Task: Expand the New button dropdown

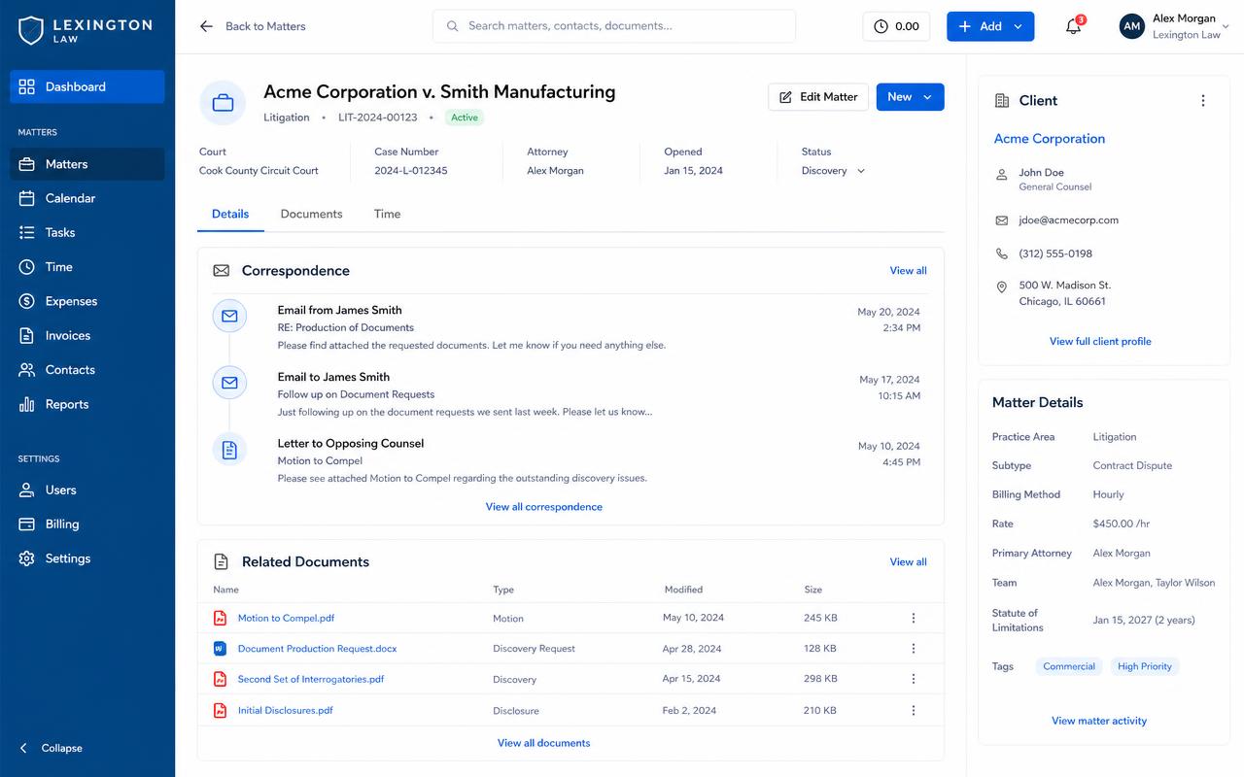Action: 927,97
